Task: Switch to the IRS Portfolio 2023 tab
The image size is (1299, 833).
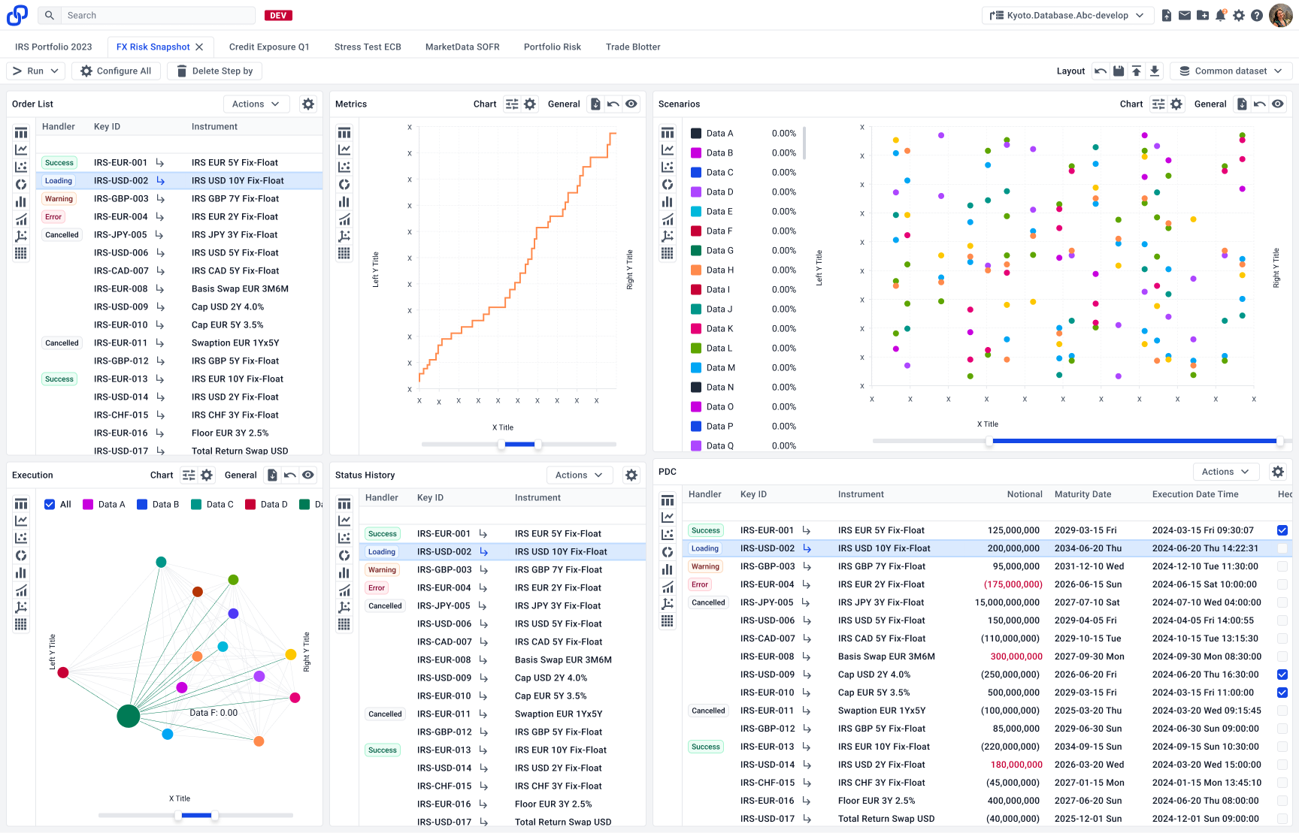Action: tap(53, 47)
